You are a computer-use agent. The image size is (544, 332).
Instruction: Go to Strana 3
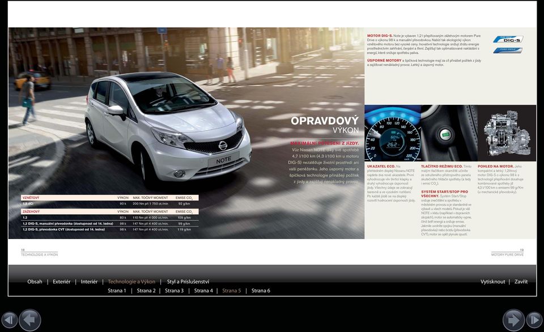pyautogui.click(x=174, y=291)
